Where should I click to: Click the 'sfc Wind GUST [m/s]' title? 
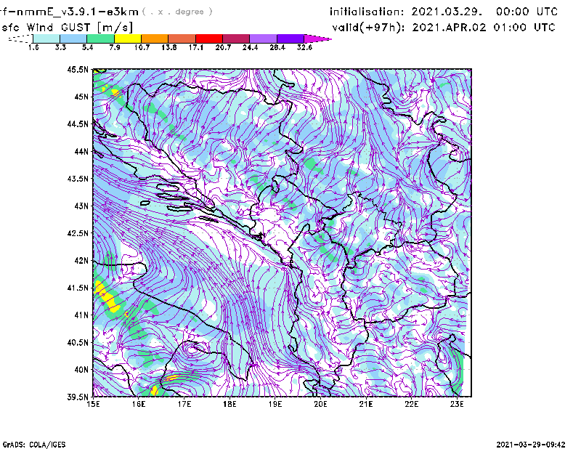(x=67, y=28)
